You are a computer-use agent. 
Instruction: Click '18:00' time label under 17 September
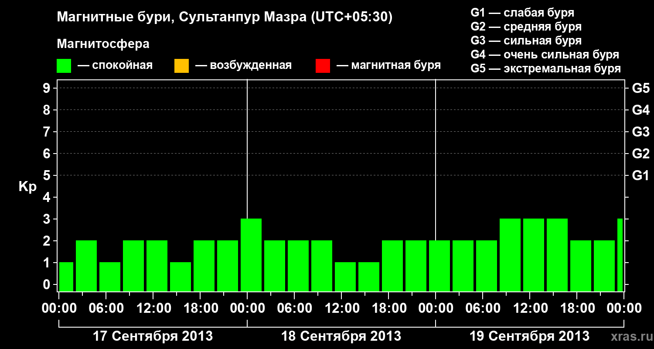coord(200,308)
